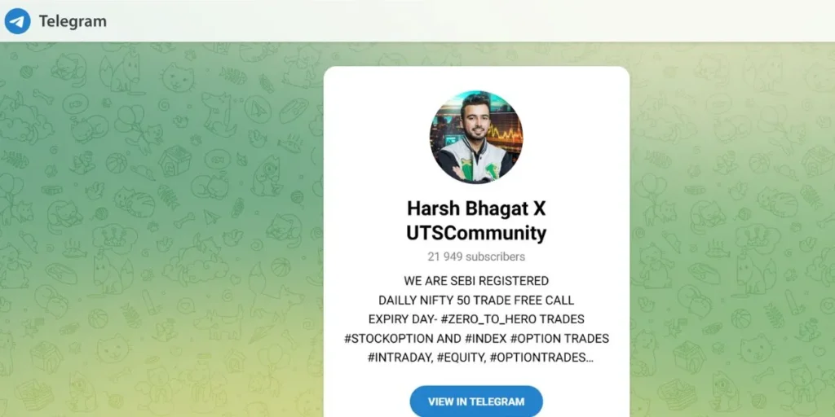This screenshot has width=835, height=417.
Task: Open the #INTRADAY hashtag
Action: (400, 358)
